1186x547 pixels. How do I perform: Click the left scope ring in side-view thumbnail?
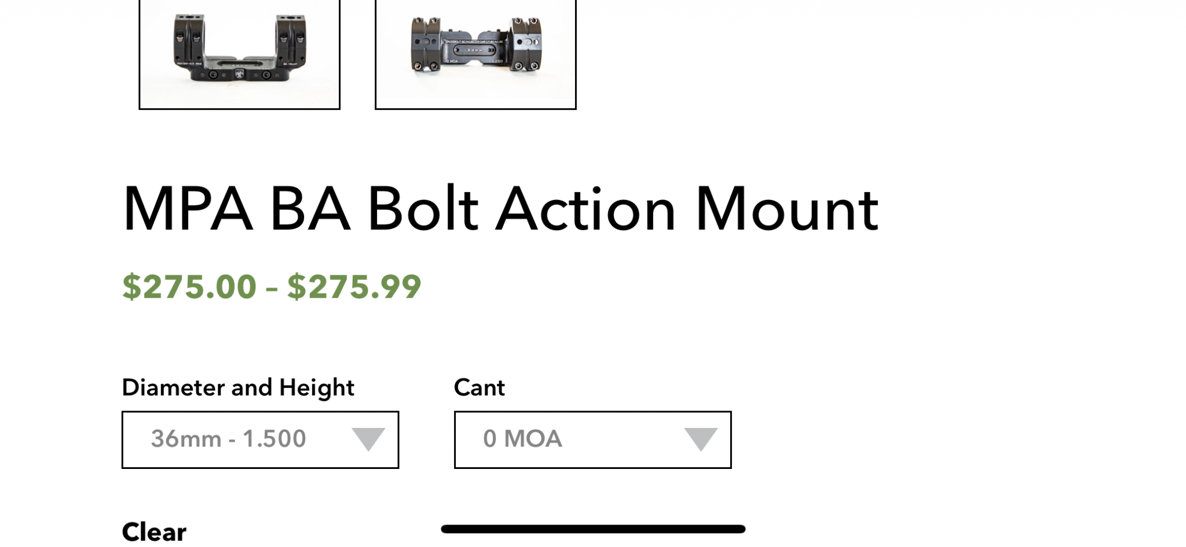188,40
